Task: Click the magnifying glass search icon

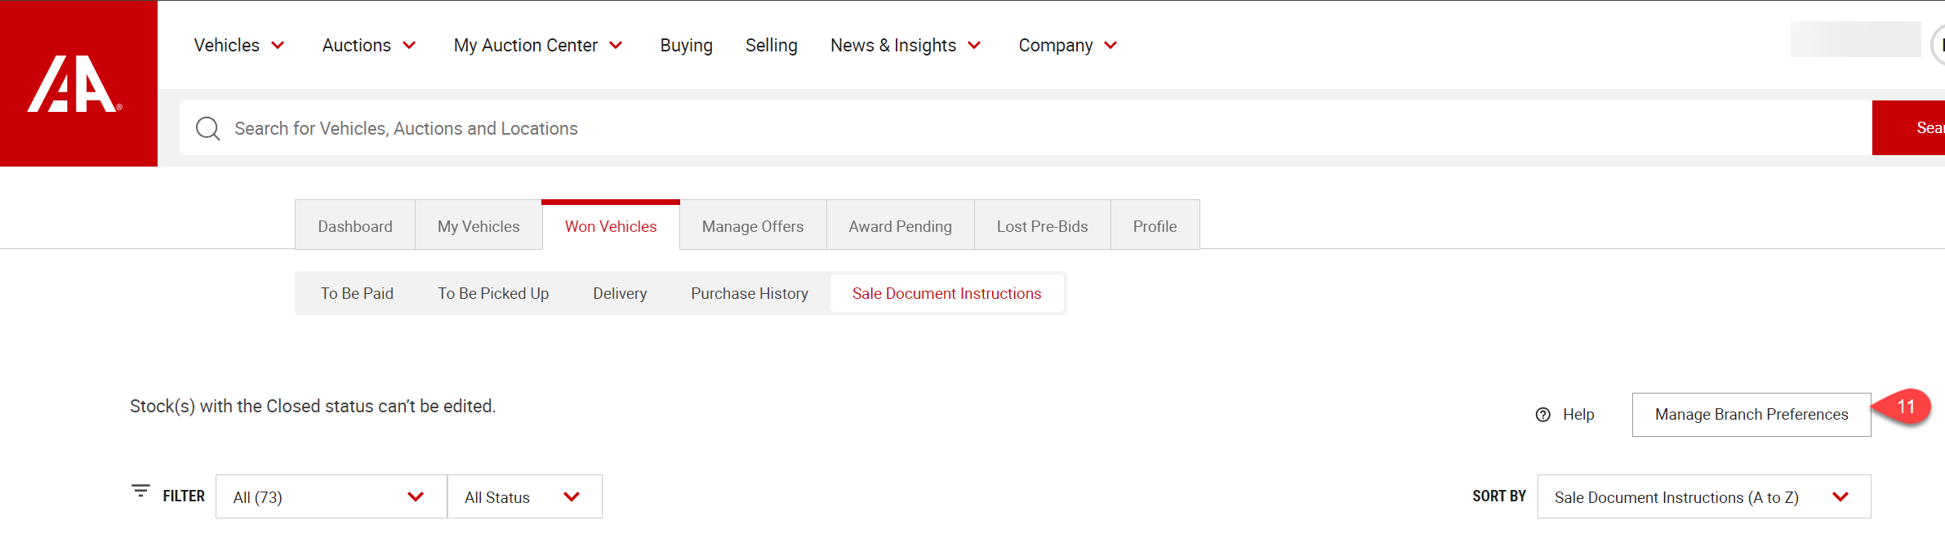Action: 207,128
